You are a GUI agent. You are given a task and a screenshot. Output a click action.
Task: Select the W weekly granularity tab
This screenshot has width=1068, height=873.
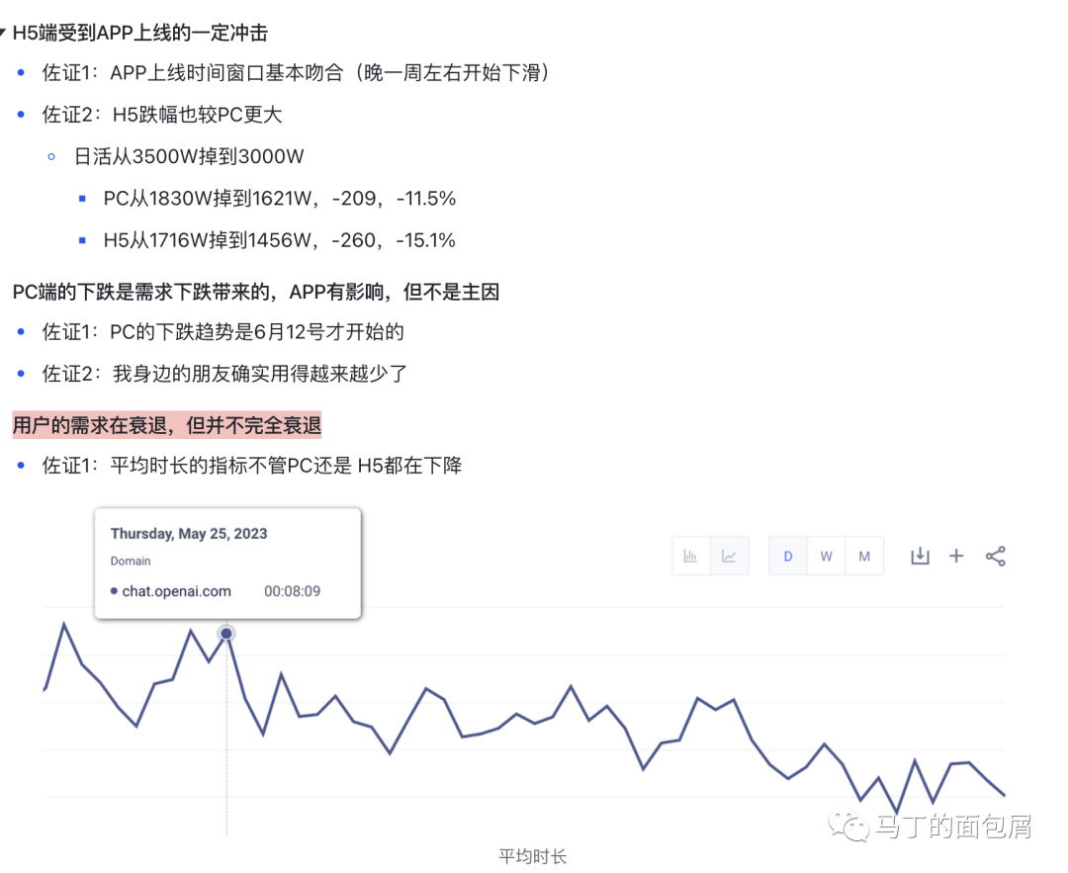pyautogui.click(x=826, y=557)
